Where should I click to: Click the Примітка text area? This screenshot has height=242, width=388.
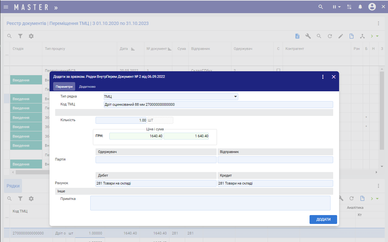pyautogui.click(x=210, y=203)
